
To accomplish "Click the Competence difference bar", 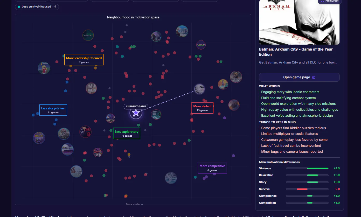I will 307,196.
